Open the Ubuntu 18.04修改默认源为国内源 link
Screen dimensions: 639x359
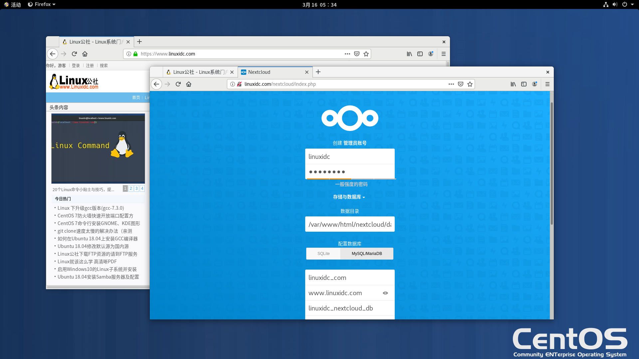click(x=94, y=246)
